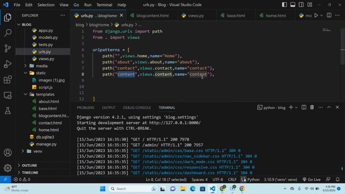The image size is (345, 194).
Task: Create a new terminal with plus icon
Action: pos(291,107)
